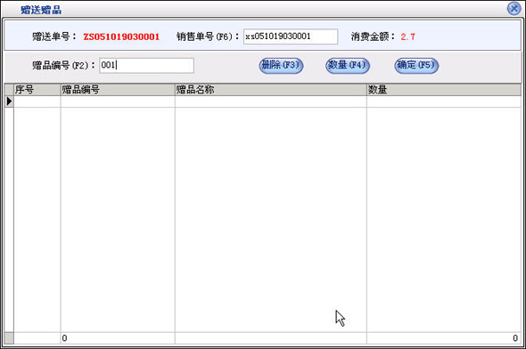Viewport: 526px width, 349px height.
Task: Focus the 销售单号 (F6) input field
Action: (291, 37)
